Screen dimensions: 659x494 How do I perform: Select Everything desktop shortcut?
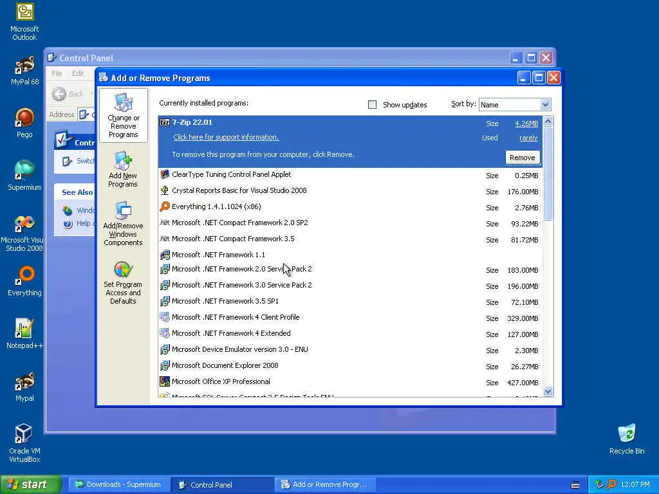(24, 281)
